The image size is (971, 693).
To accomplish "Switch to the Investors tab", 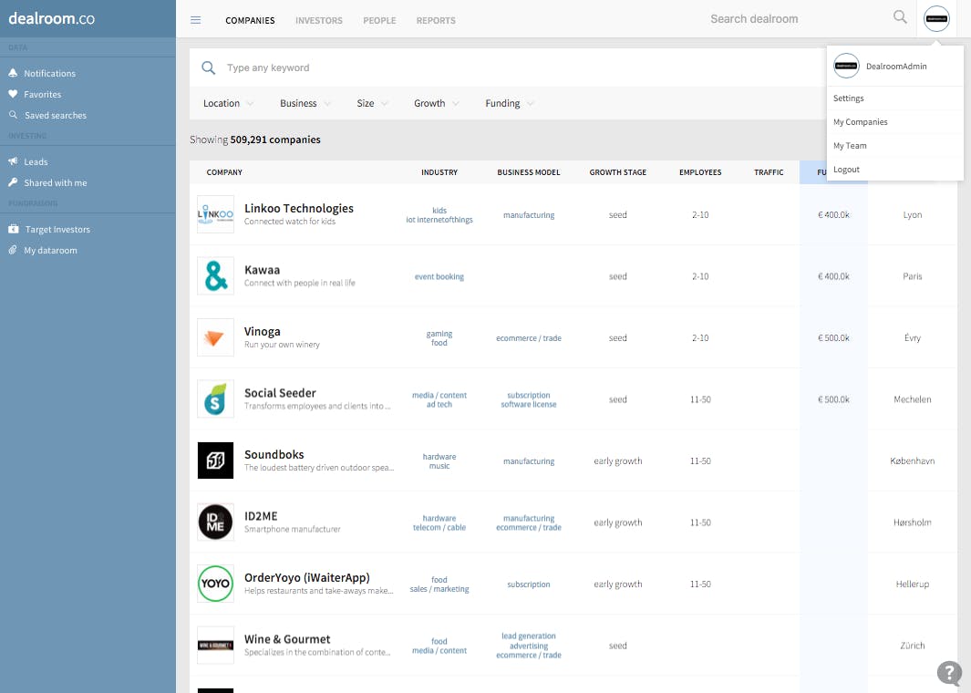I will pyautogui.click(x=318, y=20).
